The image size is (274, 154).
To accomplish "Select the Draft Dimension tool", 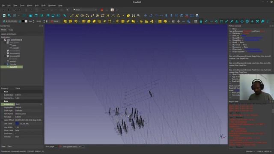I will pyautogui.click(x=113, y=15).
